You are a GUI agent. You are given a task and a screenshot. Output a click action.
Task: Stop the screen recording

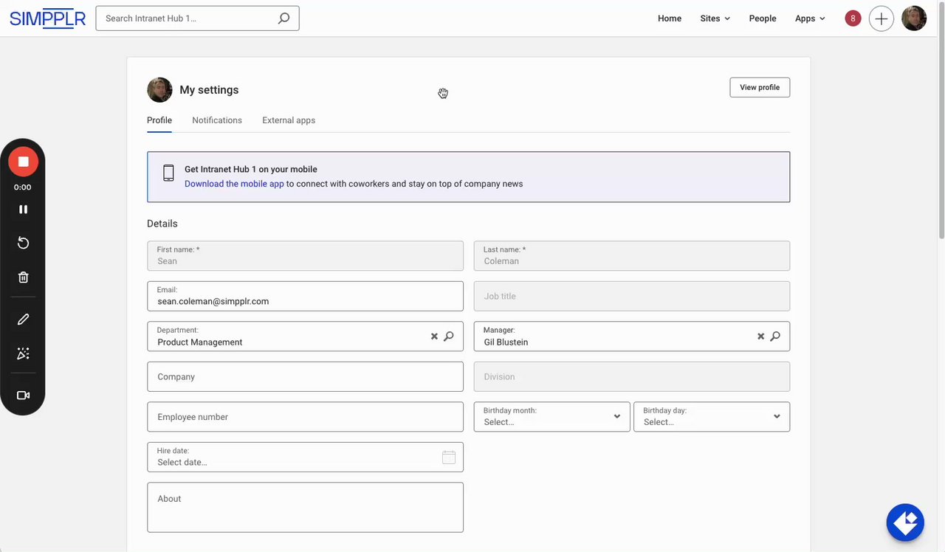(23, 162)
